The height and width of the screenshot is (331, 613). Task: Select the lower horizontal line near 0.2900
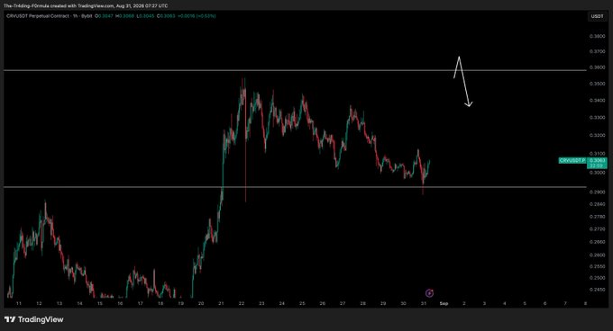[295, 187]
